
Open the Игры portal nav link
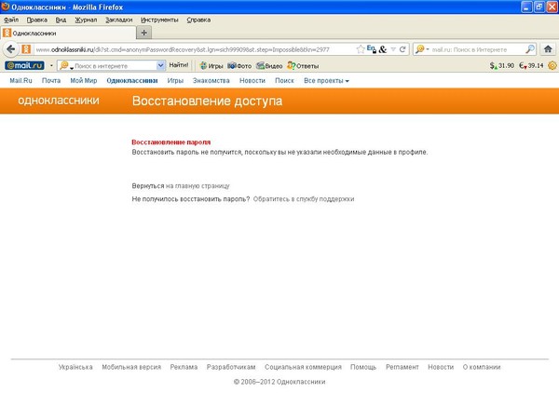pos(175,80)
